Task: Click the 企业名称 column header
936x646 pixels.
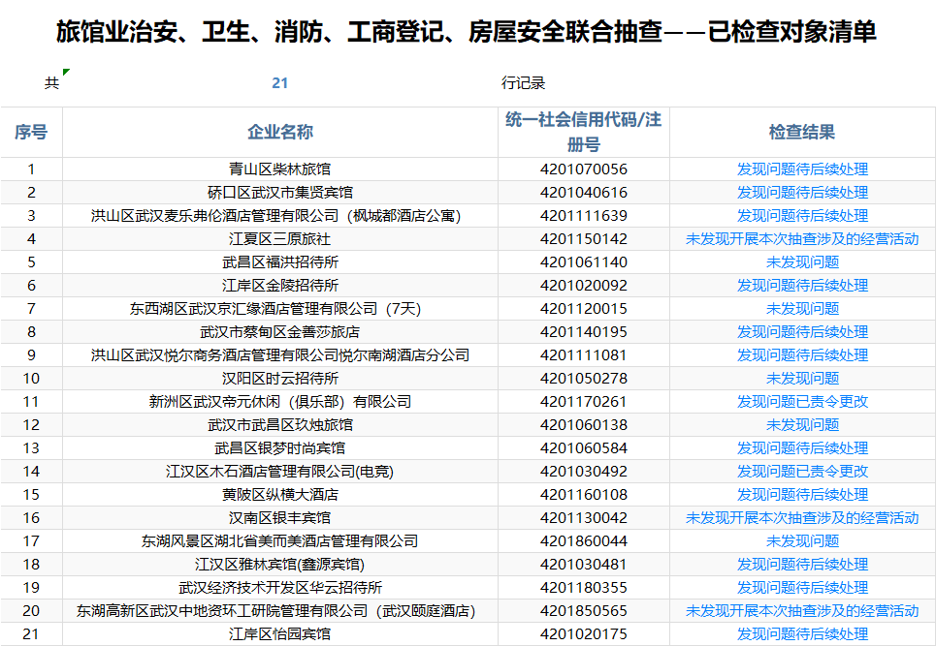Action: click(280, 133)
